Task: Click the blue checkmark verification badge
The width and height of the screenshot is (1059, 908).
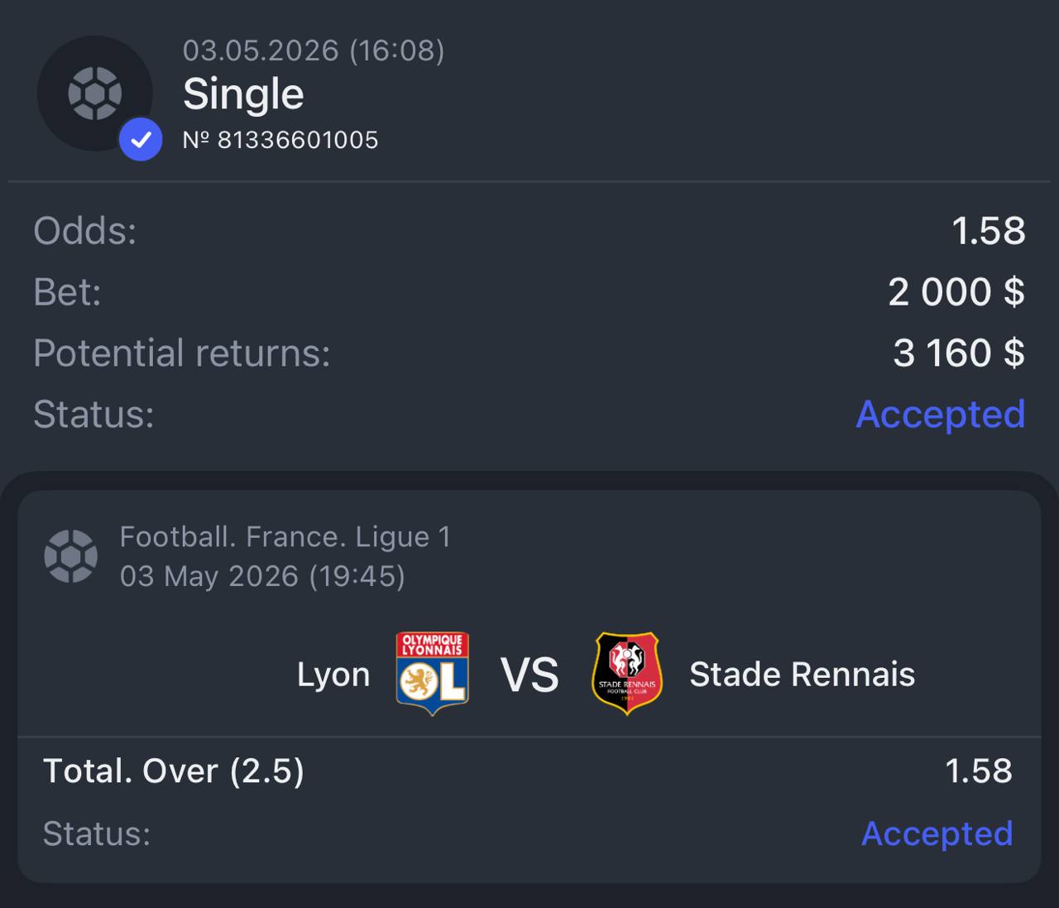Action: tap(141, 139)
